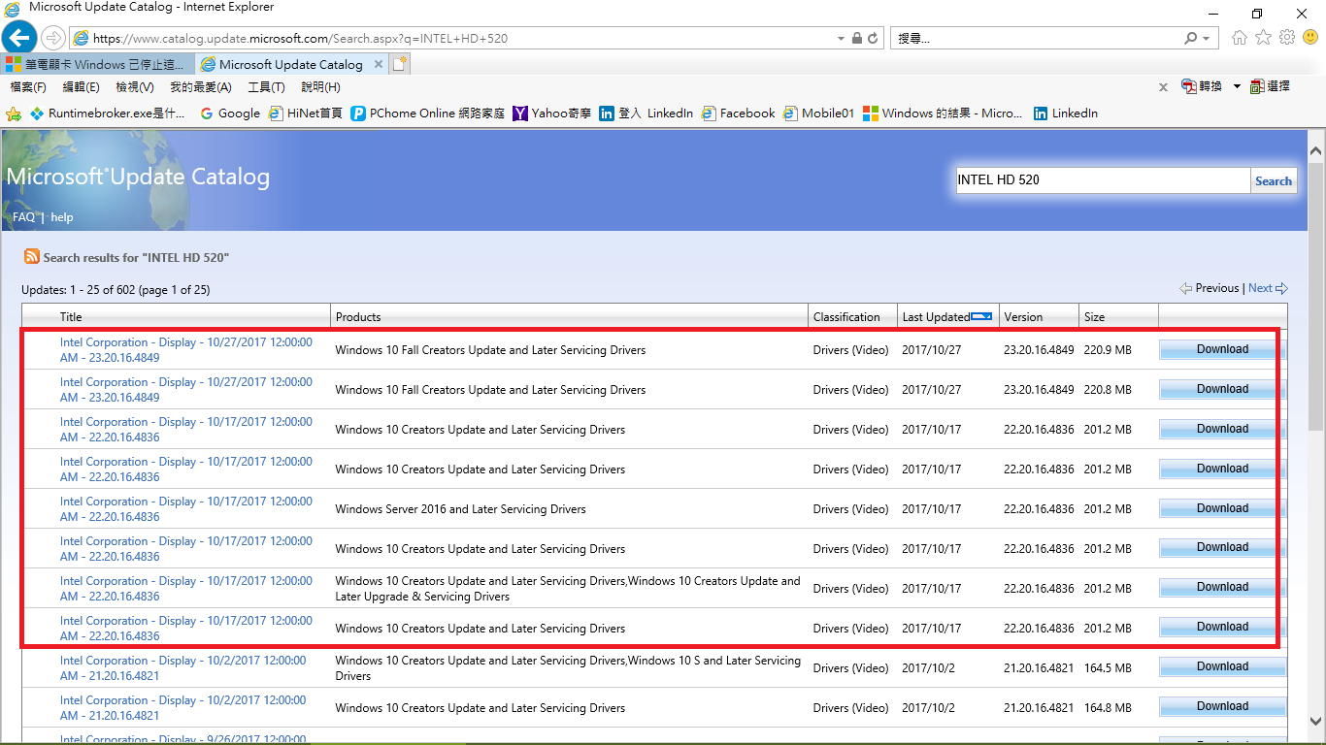Screen dimensions: 1326x745
Task: Open the FAQ link
Action: point(23,217)
